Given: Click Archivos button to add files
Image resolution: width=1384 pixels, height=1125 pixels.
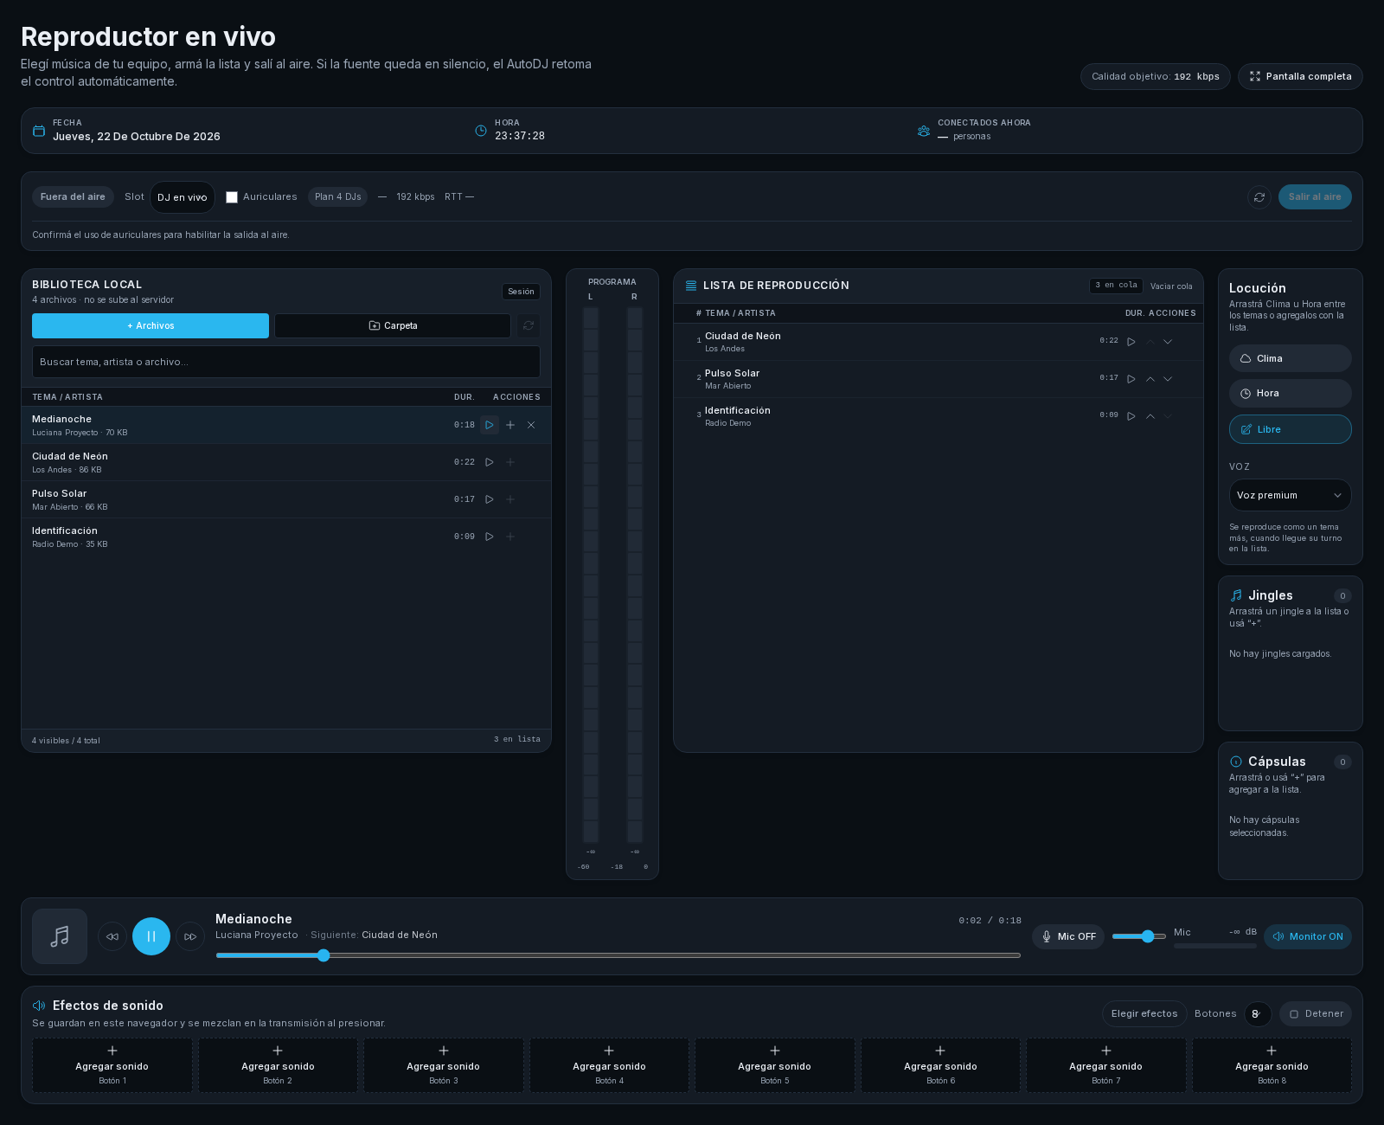Looking at the screenshot, I should point(151,325).
